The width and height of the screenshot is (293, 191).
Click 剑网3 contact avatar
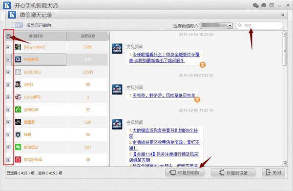coord(18,84)
